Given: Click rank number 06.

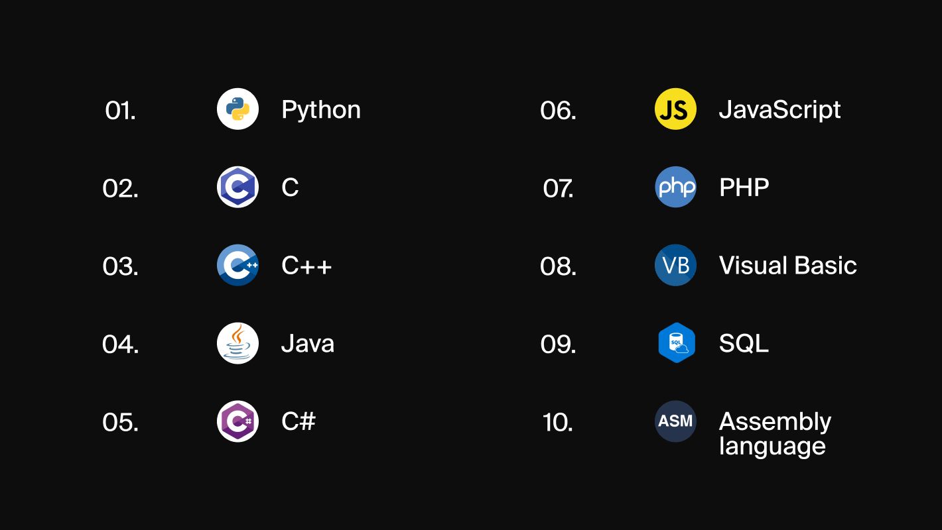Looking at the screenshot, I should [558, 111].
